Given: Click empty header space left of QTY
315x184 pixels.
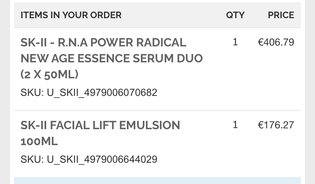Looking at the screenshot, I should pos(174,15).
